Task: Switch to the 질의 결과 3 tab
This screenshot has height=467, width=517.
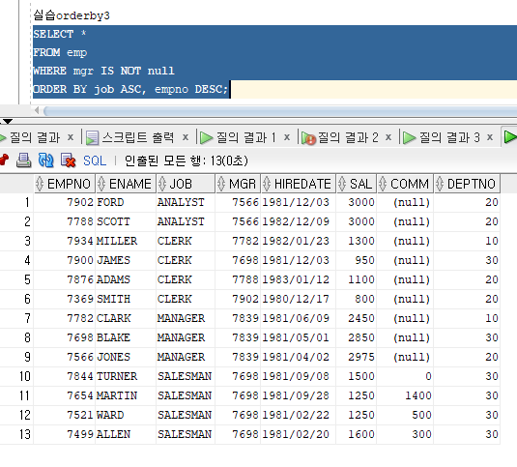Action: pos(449,137)
